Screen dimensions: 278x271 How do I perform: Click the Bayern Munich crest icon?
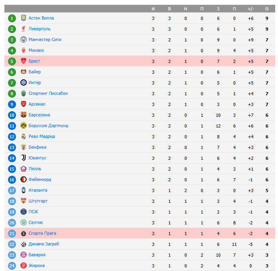point(23,255)
